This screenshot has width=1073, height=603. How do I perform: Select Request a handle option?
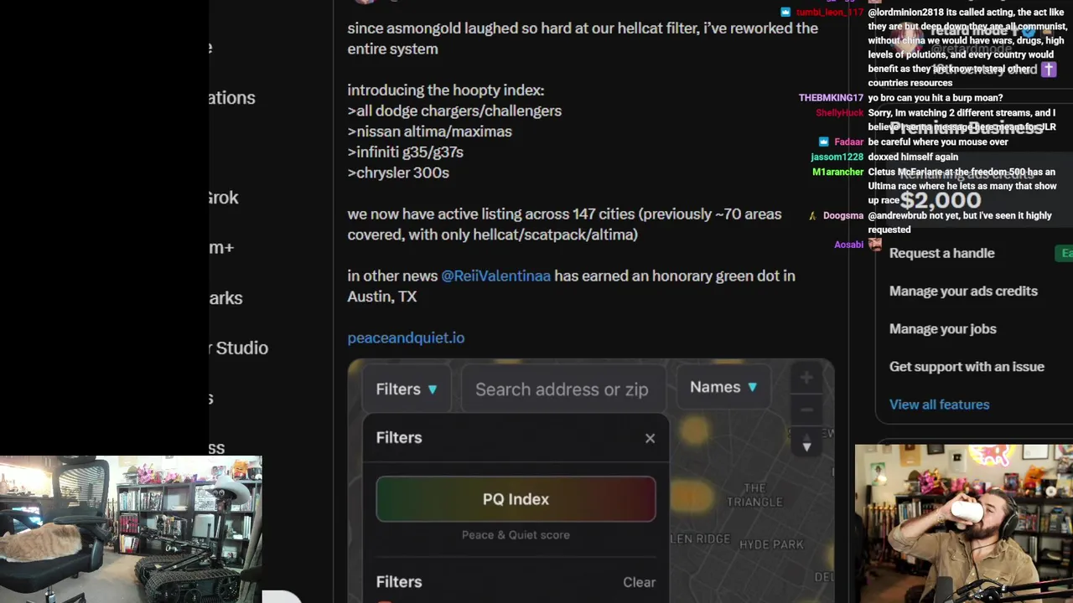[941, 253]
